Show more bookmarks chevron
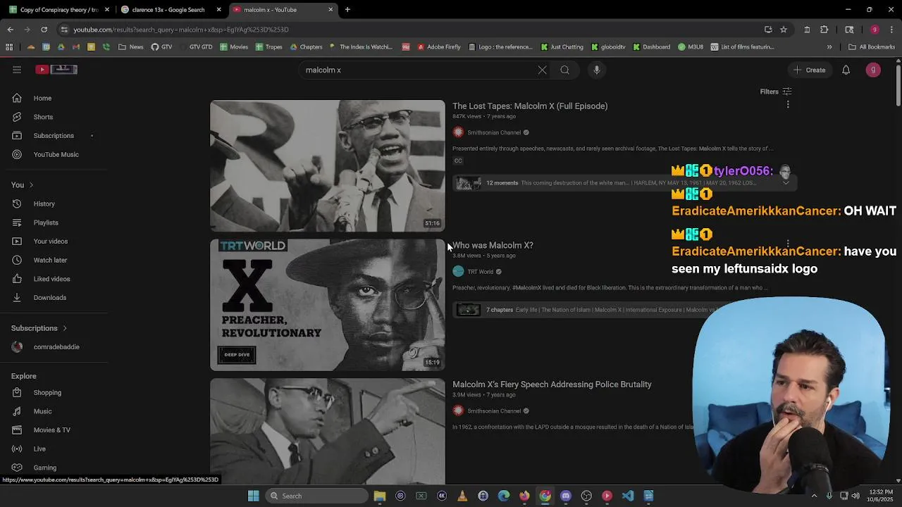The height and width of the screenshot is (507, 902). 829,47
